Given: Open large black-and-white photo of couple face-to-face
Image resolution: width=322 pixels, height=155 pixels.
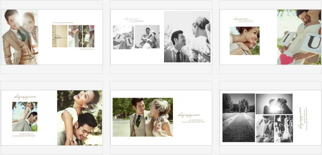Looking at the screenshot, I should (187, 37).
